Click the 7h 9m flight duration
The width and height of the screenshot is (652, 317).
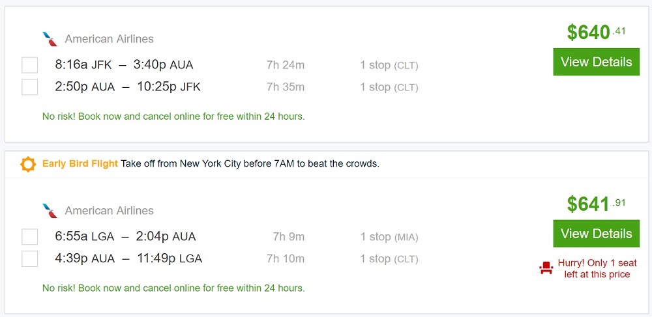click(286, 237)
